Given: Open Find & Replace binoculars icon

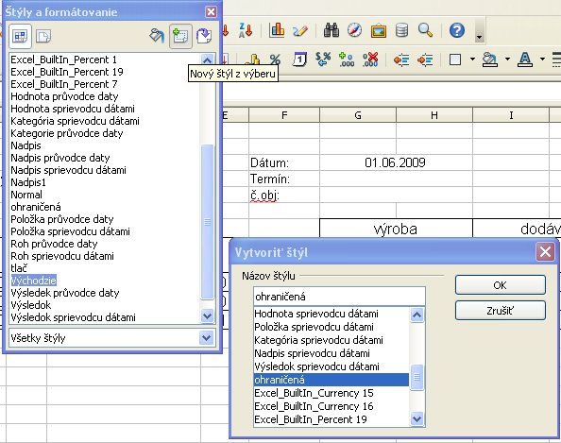Looking at the screenshot, I should 331,30.
